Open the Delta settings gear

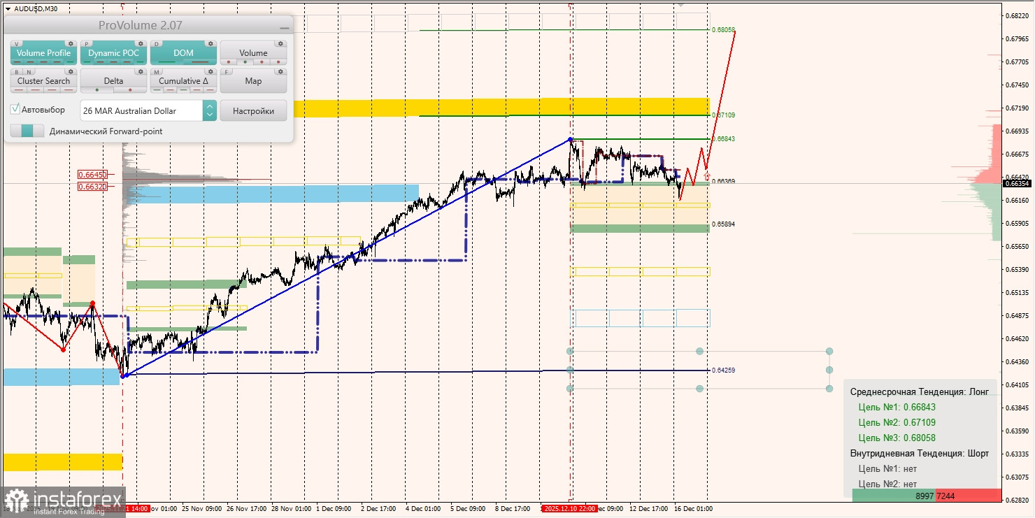point(140,71)
